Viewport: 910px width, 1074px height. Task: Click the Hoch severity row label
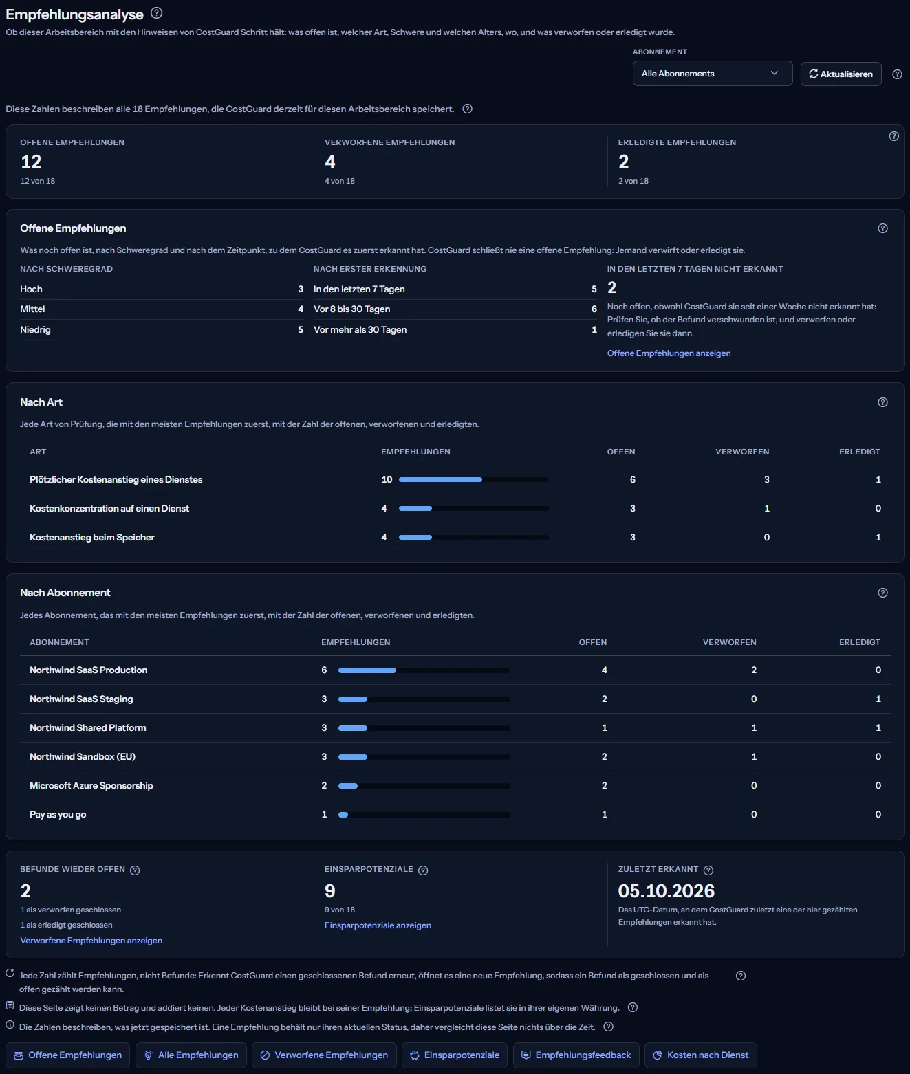(31, 289)
